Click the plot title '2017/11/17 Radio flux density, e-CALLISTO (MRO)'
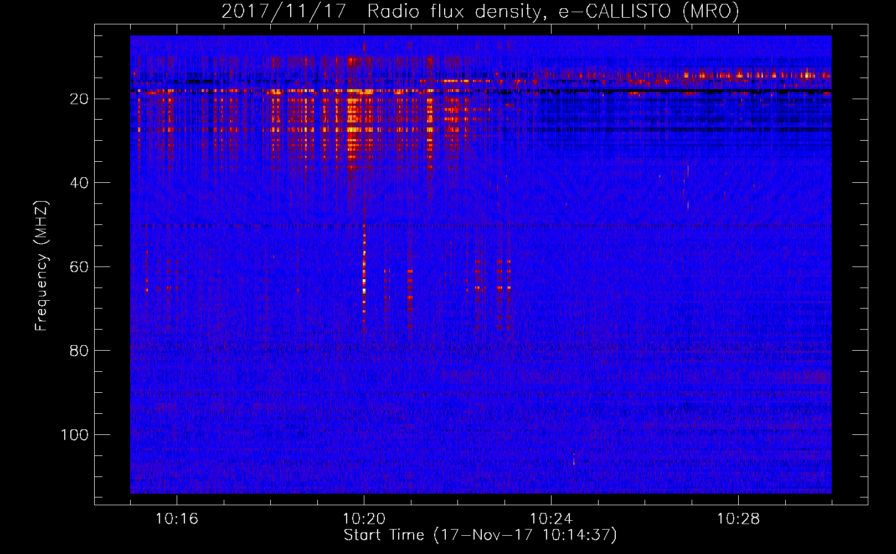The height and width of the screenshot is (554, 896). (x=480, y=11)
